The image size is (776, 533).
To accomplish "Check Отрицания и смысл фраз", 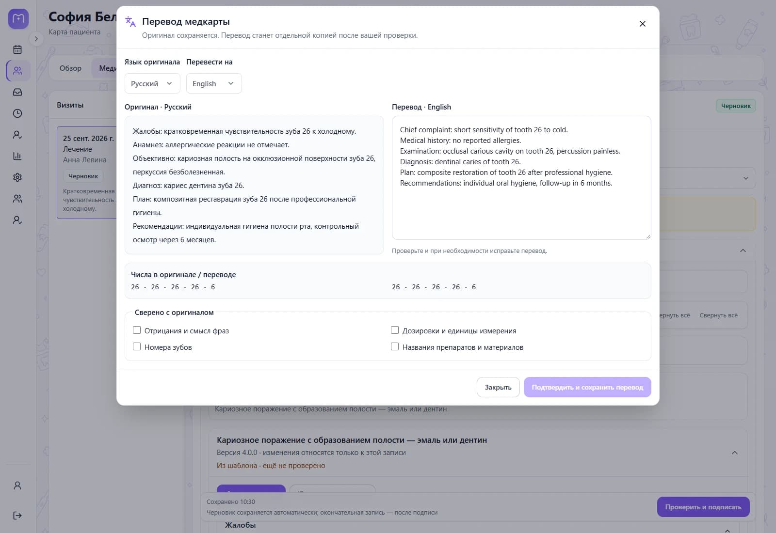I will 137,330.
